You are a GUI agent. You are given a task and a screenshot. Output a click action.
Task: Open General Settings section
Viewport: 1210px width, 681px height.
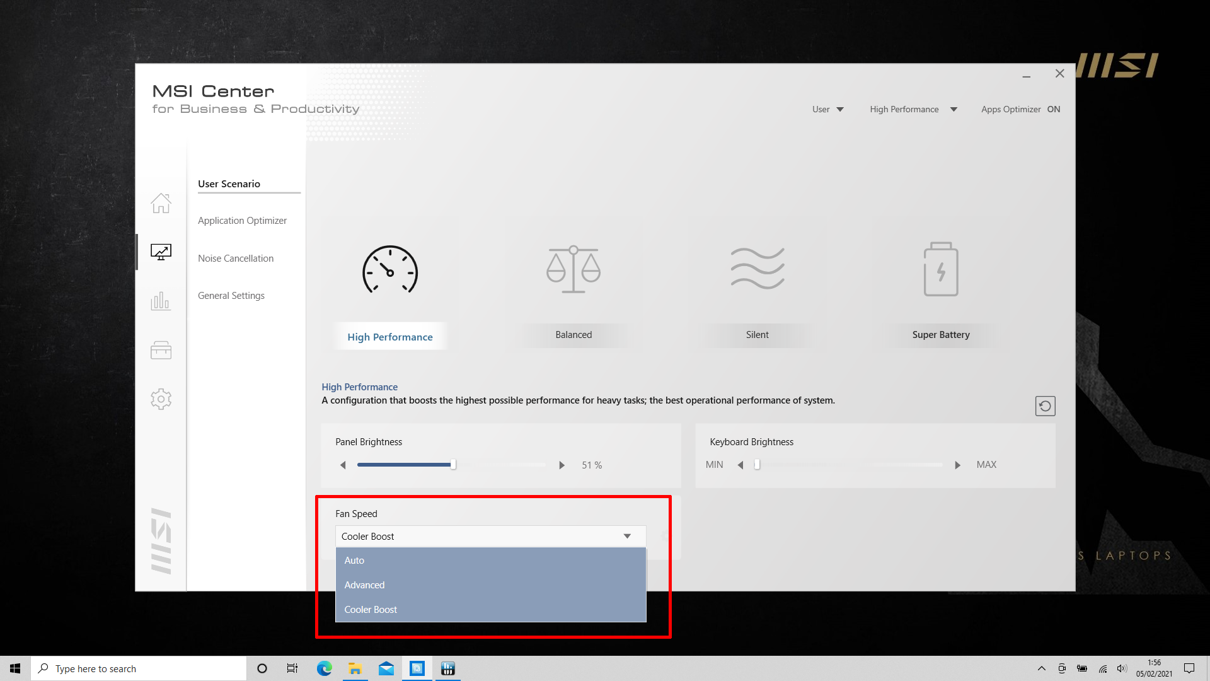pyautogui.click(x=231, y=296)
